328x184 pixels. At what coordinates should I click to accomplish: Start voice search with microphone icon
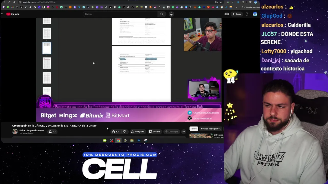[171, 14]
